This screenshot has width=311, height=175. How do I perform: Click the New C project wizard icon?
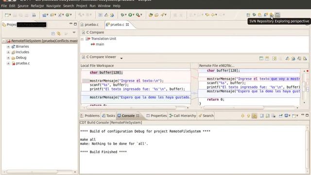click(44, 15)
